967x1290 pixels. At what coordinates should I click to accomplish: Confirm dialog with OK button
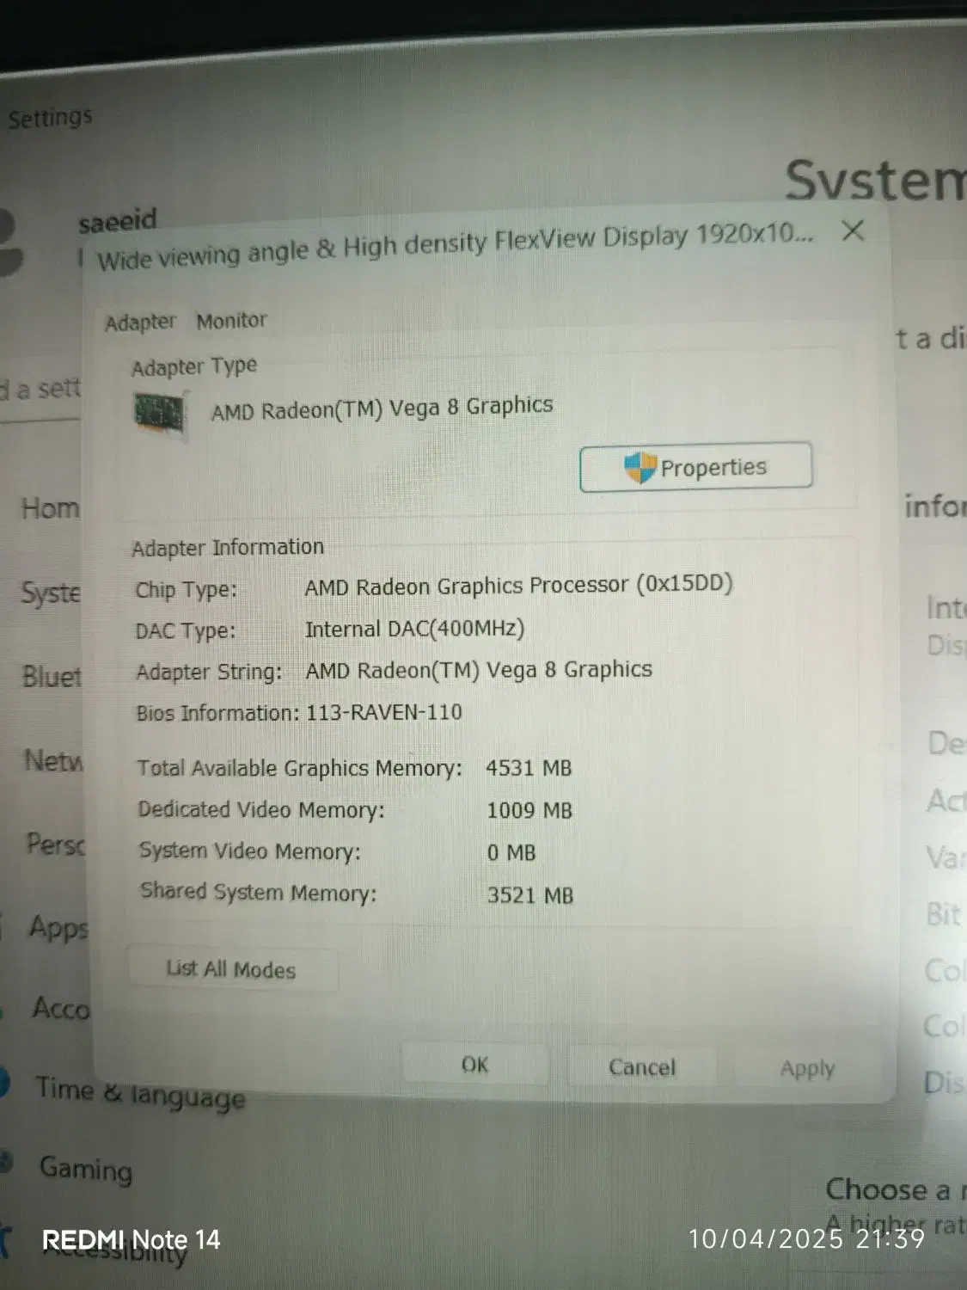[x=474, y=1065]
